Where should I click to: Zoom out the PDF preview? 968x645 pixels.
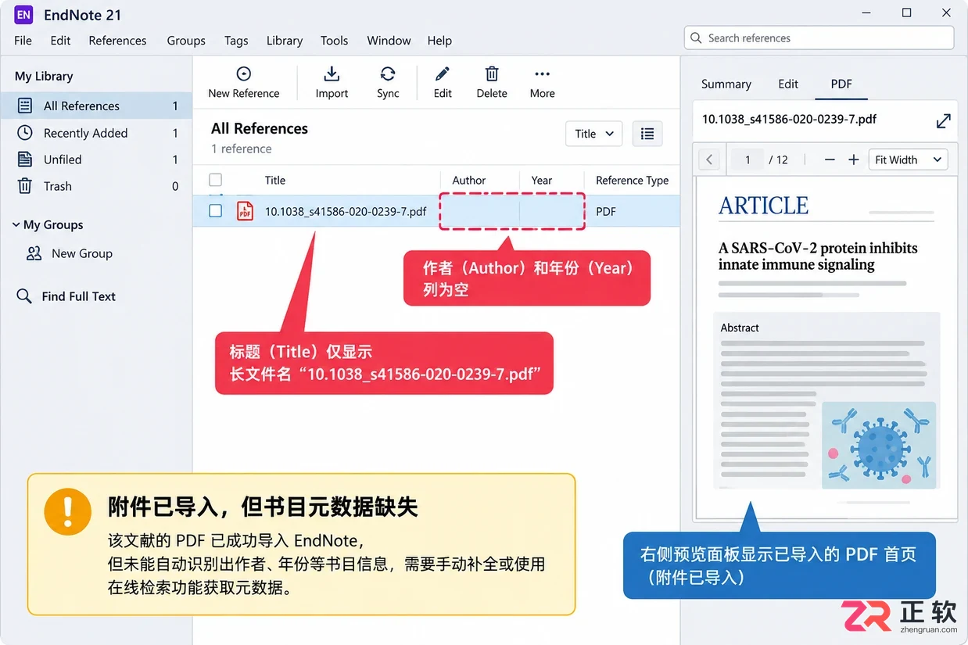(830, 159)
